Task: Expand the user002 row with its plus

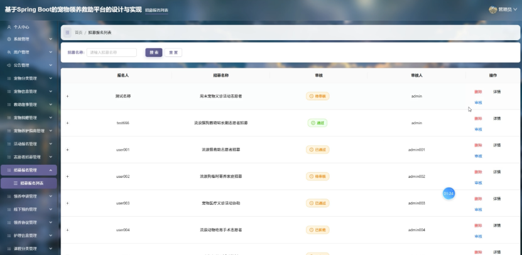Action: (x=67, y=177)
